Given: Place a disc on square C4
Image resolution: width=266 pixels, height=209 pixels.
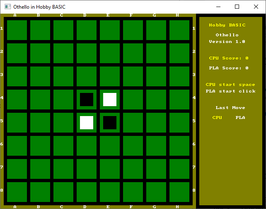Looking at the screenshot, I should coord(63,100).
